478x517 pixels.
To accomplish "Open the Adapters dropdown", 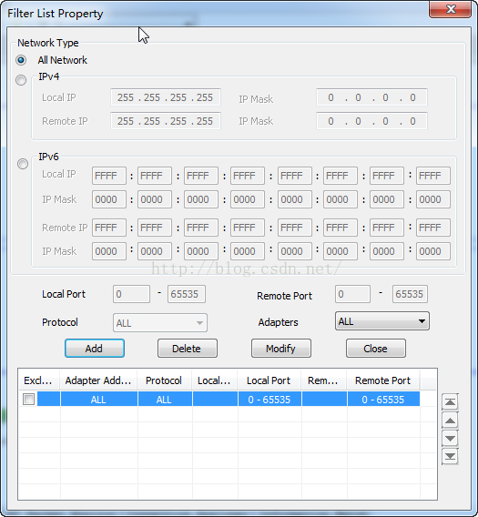I will tap(382, 321).
